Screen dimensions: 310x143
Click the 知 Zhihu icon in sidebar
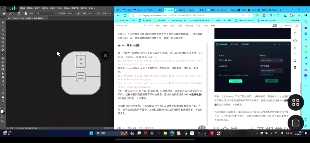295,48
